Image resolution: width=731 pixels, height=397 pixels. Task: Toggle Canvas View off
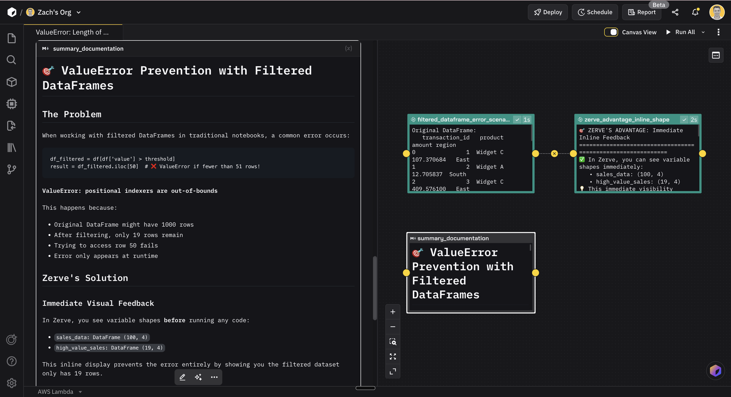point(611,32)
